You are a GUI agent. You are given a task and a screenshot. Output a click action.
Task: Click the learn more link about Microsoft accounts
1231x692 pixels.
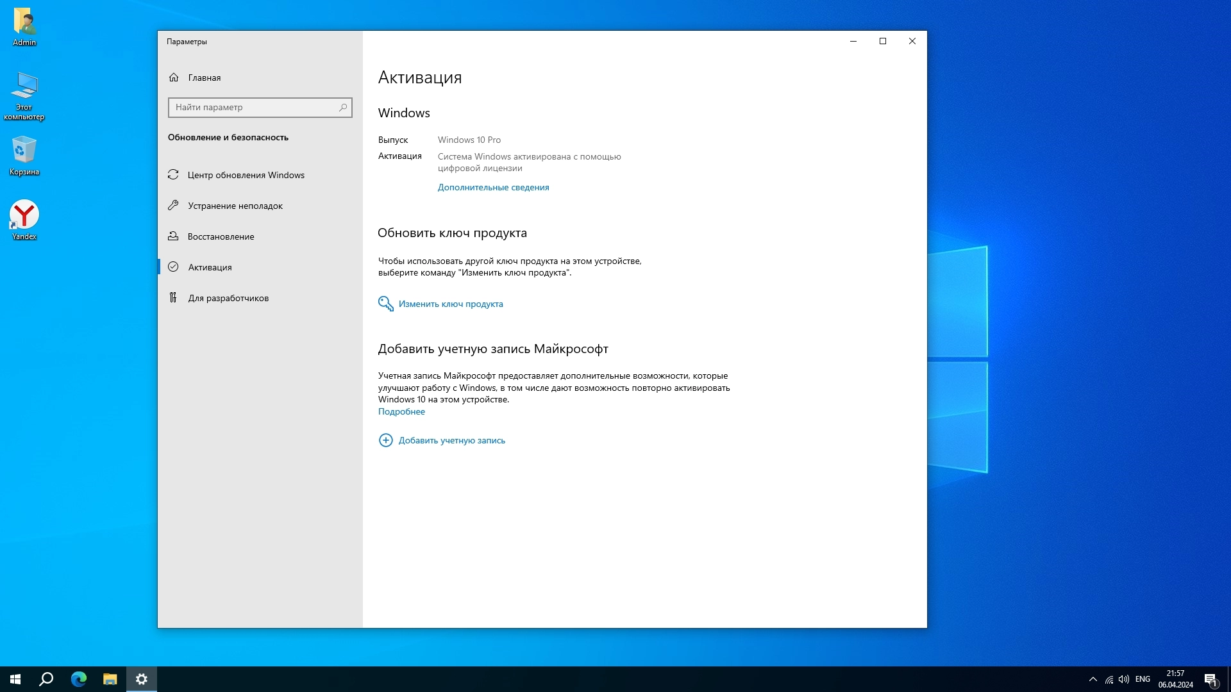click(x=401, y=412)
